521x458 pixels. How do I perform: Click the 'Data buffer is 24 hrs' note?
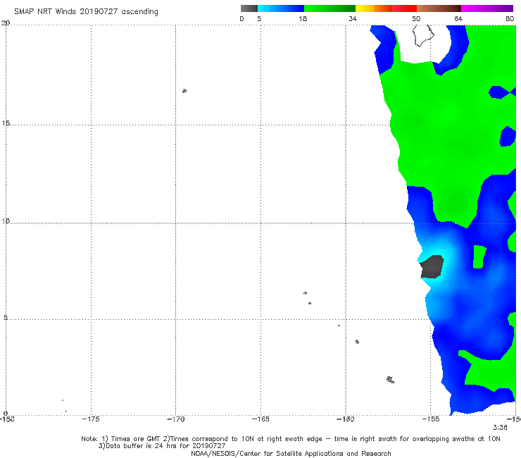tap(162, 446)
